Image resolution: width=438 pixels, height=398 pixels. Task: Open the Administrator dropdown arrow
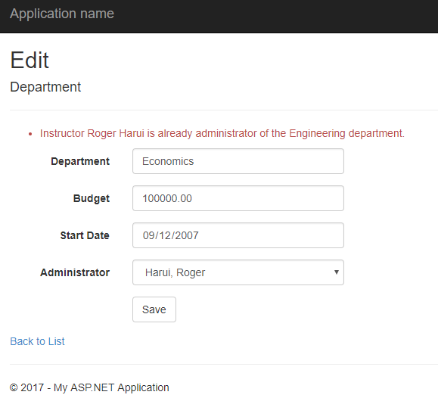pyautogui.click(x=337, y=272)
